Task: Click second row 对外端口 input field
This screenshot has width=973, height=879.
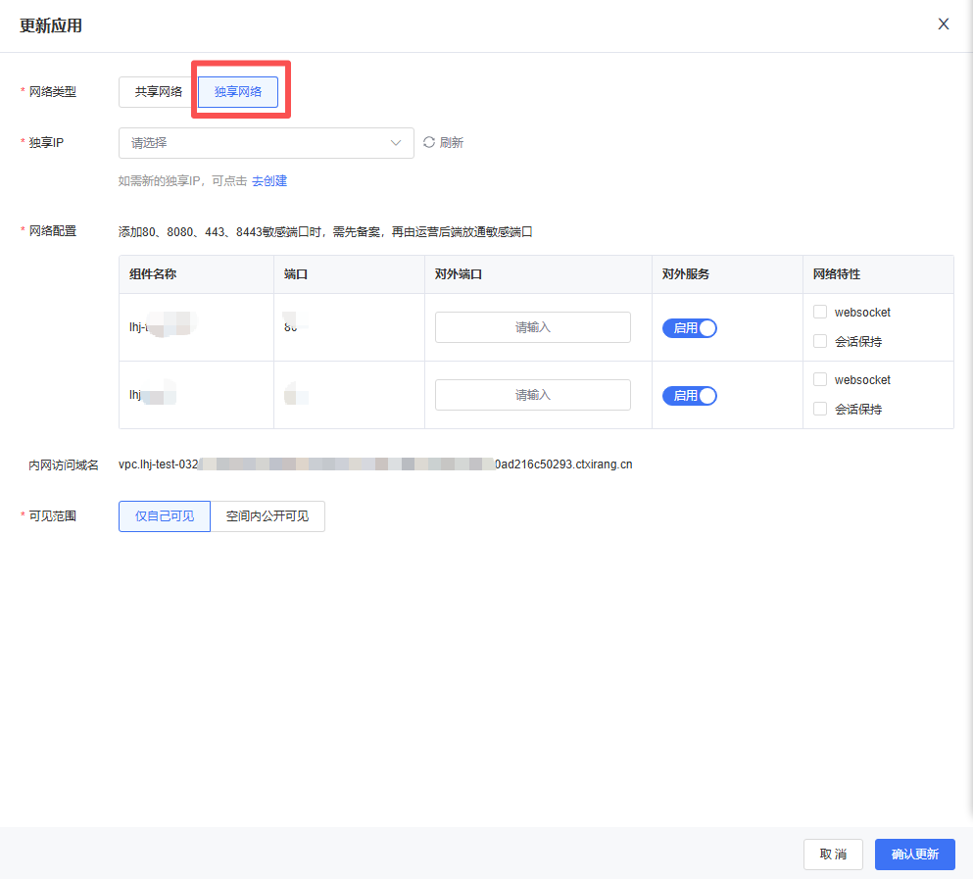Action: click(532, 395)
